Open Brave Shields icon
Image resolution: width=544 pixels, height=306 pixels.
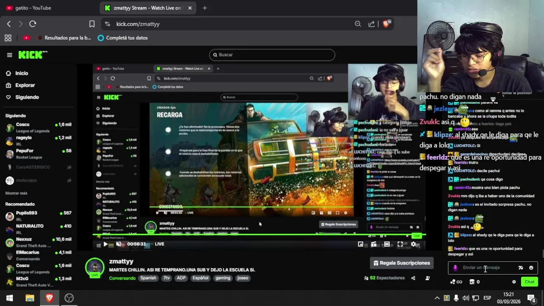[x=386, y=24]
